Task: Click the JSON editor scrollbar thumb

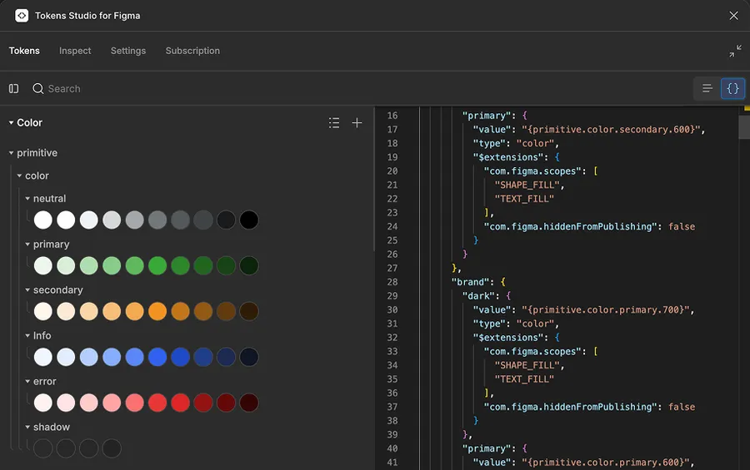Action: (x=744, y=127)
